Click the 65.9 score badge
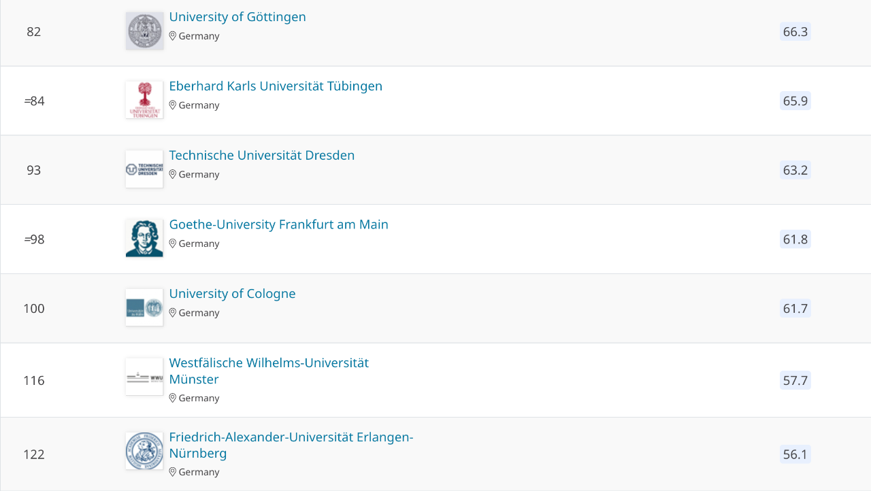The image size is (871, 491). point(795,101)
